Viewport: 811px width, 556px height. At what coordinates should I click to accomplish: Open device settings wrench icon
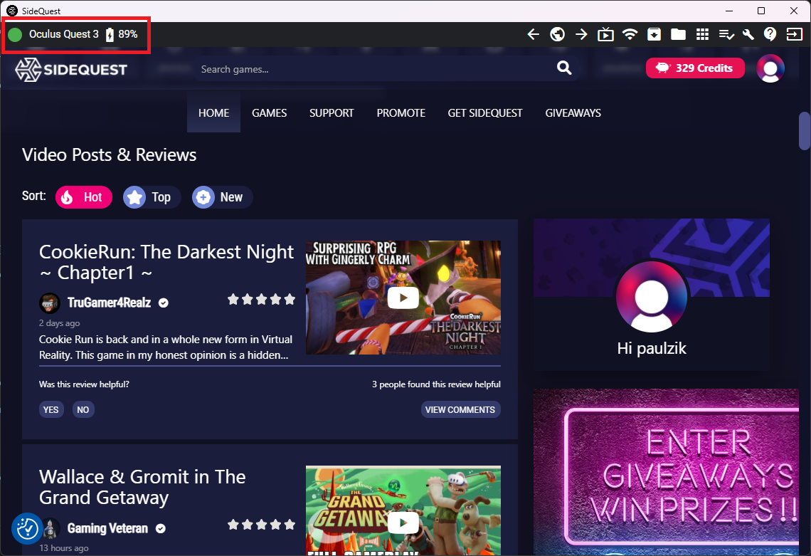tap(748, 34)
